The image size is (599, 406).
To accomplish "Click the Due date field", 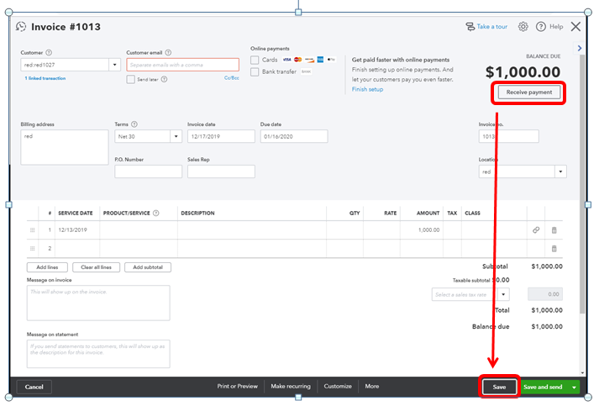I will [294, 136].
